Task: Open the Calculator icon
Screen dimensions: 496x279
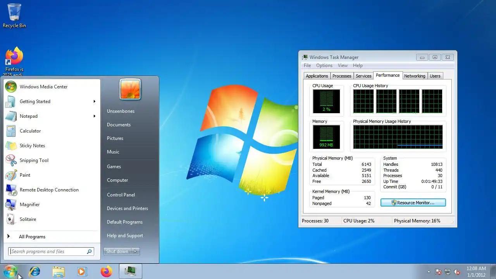Action: click(x=10, y=131)
